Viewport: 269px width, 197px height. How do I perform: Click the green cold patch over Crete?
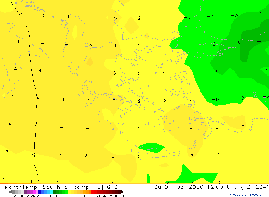(x=151, y=148)
